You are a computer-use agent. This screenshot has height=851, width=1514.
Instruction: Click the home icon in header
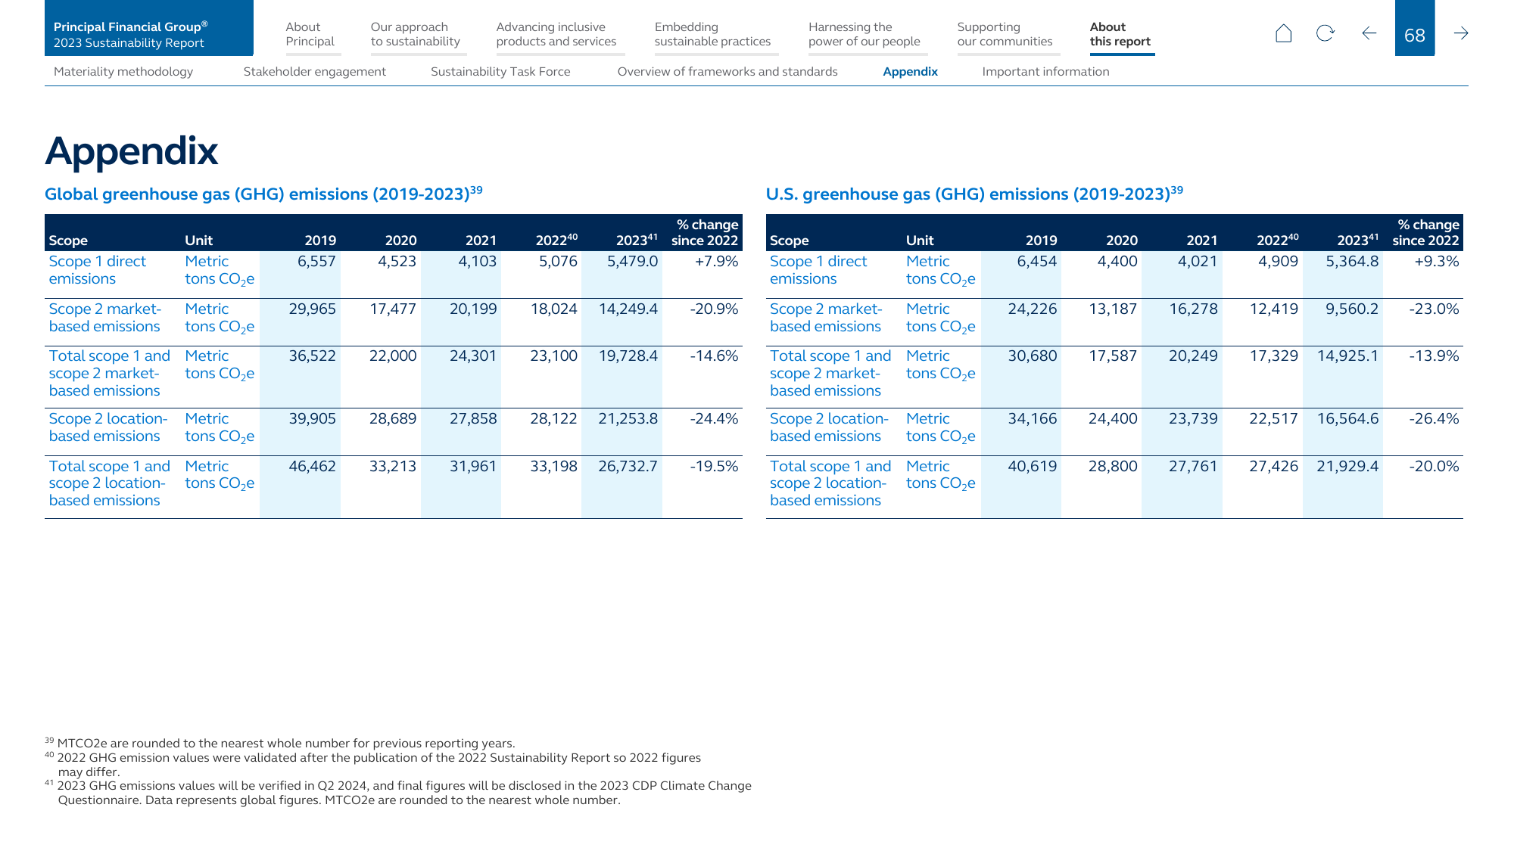pos(1283,33)
